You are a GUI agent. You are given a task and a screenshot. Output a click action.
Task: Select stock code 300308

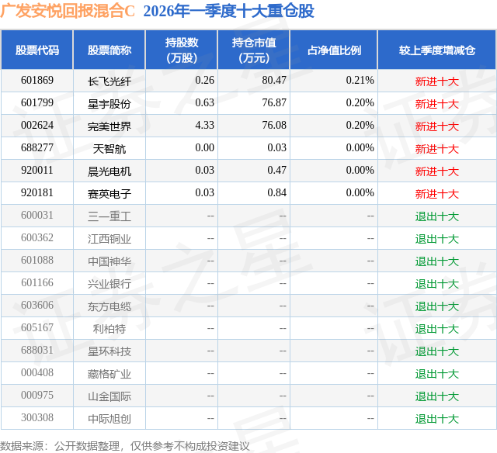[x=37, y=417]
